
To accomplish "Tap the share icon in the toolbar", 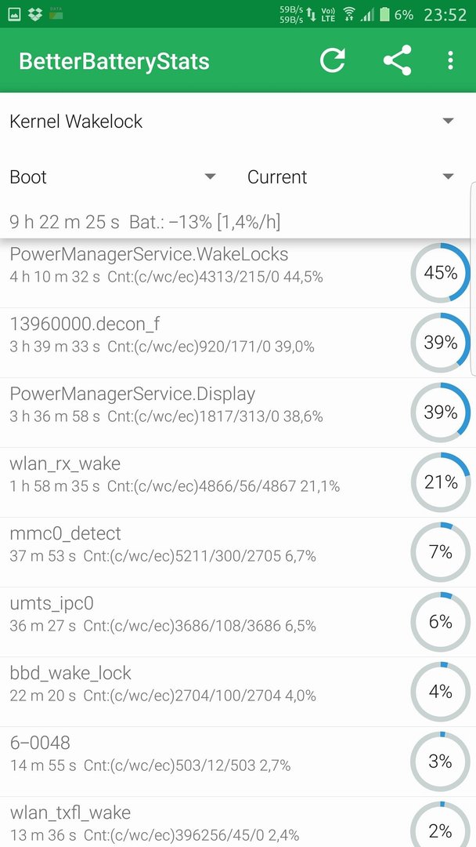I will (397, 60).
